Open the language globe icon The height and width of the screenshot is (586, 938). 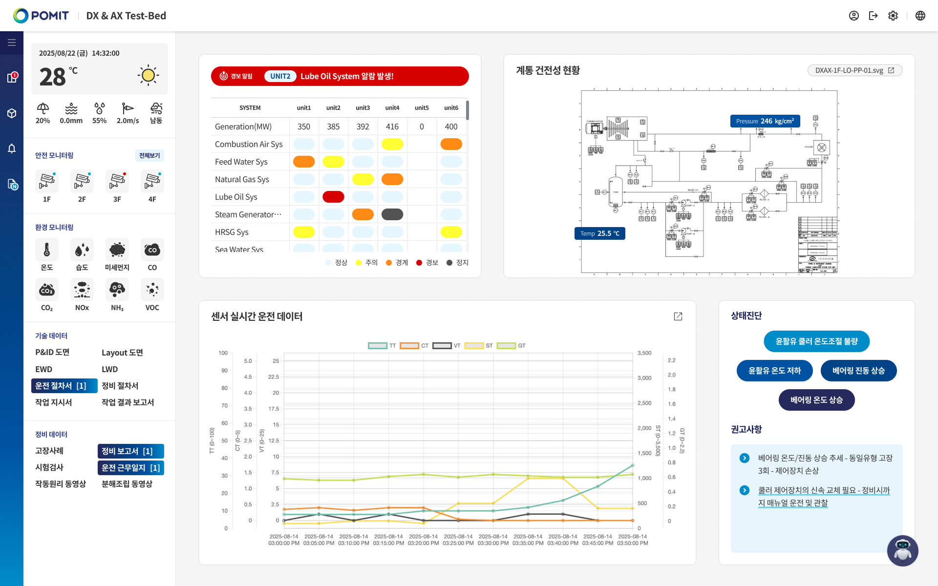click(920, 16)
